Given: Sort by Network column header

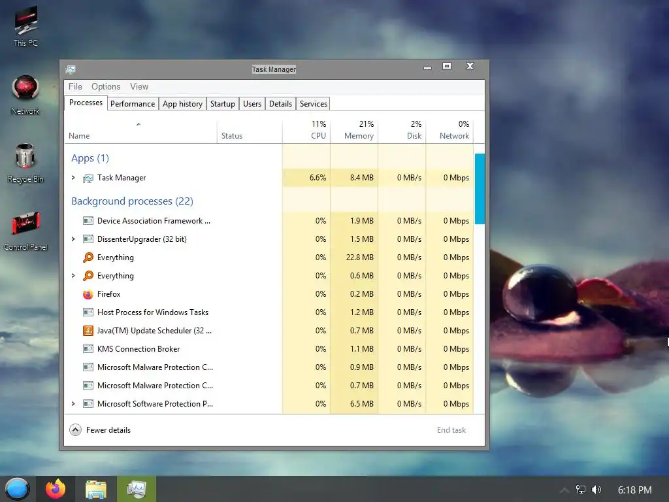Looking at the screenshot, I should [x=449, y=130].
